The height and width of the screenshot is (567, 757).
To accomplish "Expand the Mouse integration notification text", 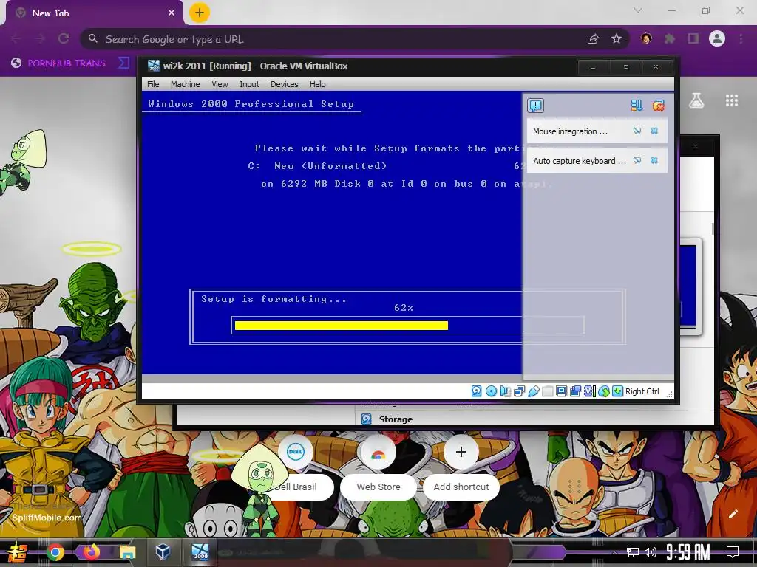I will 570,131.
